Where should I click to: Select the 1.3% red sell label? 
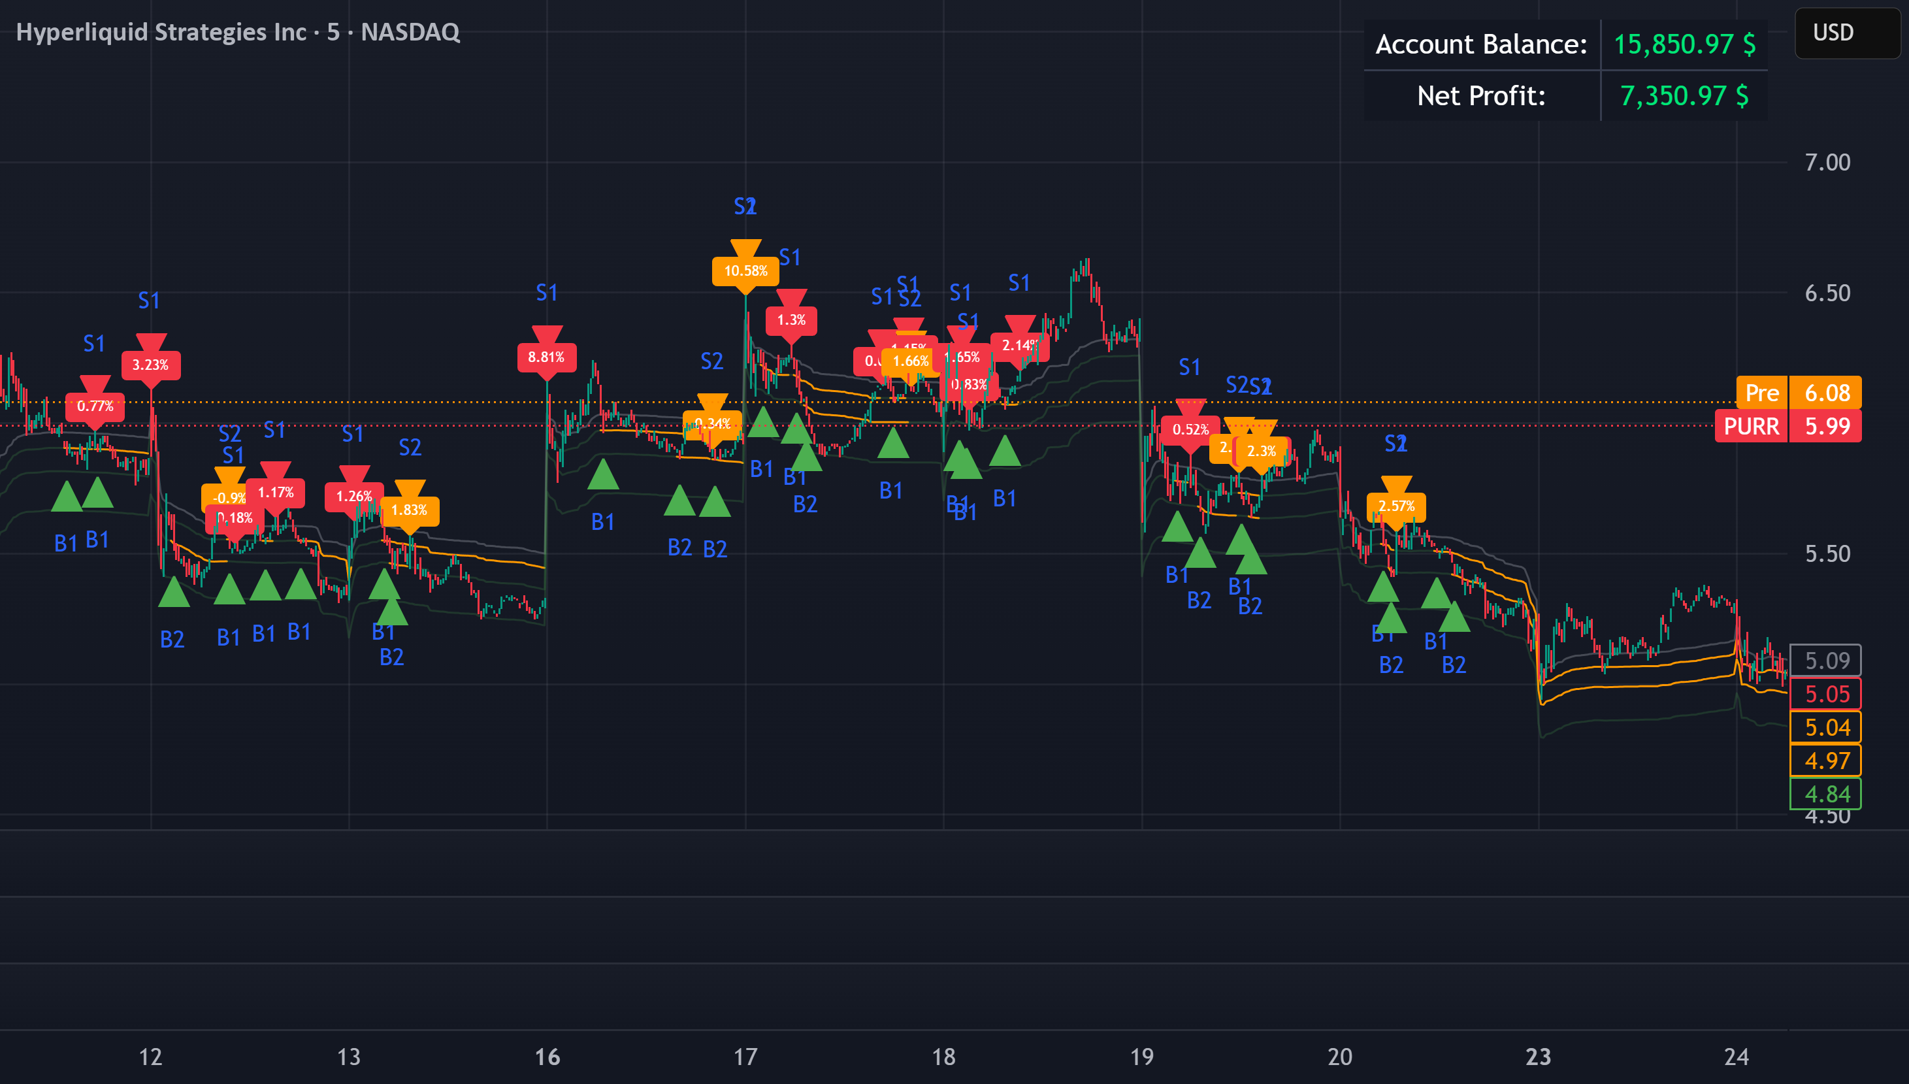click(x=791, y=320)
